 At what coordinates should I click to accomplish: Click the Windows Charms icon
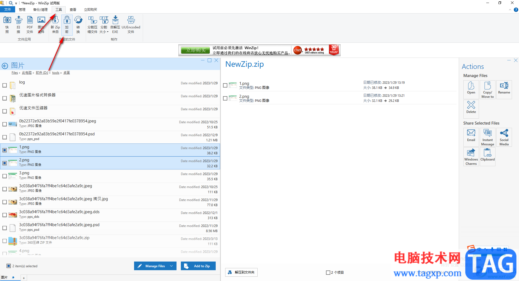click(471, 157)
